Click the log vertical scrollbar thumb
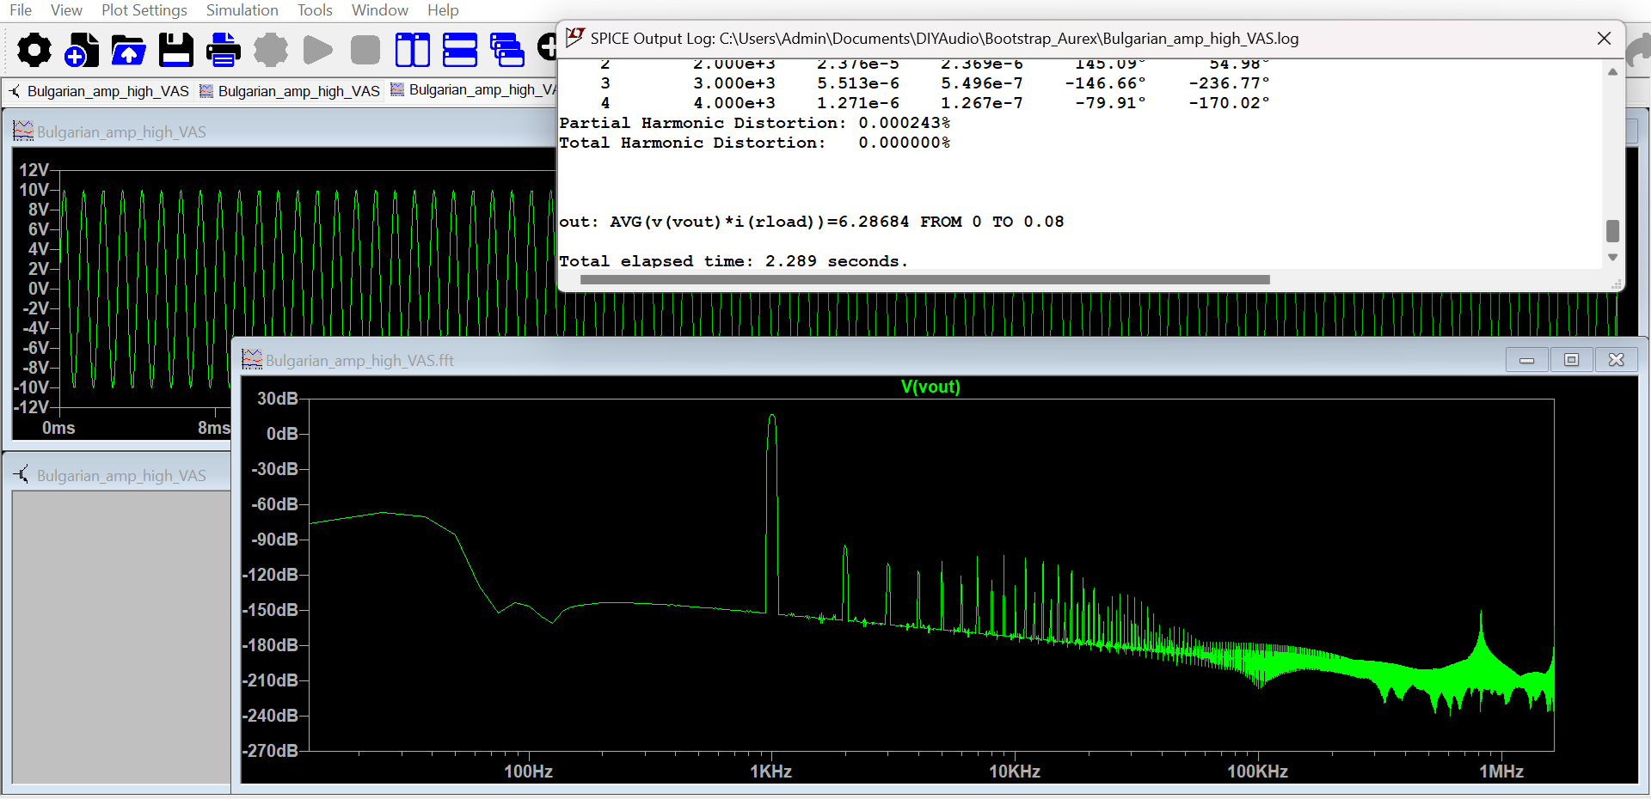The image size is (1651, 799). pyautogui.click(x=1612, y=231)
